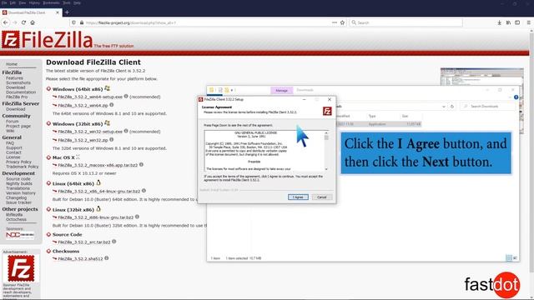The width and height of the screenshot is (534, 300).
Task: Toggle the Firefox sidebar icon
Action: (x=517, y=22)
